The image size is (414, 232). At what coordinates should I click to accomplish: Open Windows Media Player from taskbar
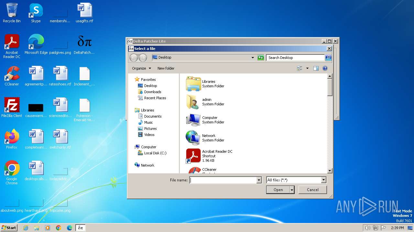(48, 228)
